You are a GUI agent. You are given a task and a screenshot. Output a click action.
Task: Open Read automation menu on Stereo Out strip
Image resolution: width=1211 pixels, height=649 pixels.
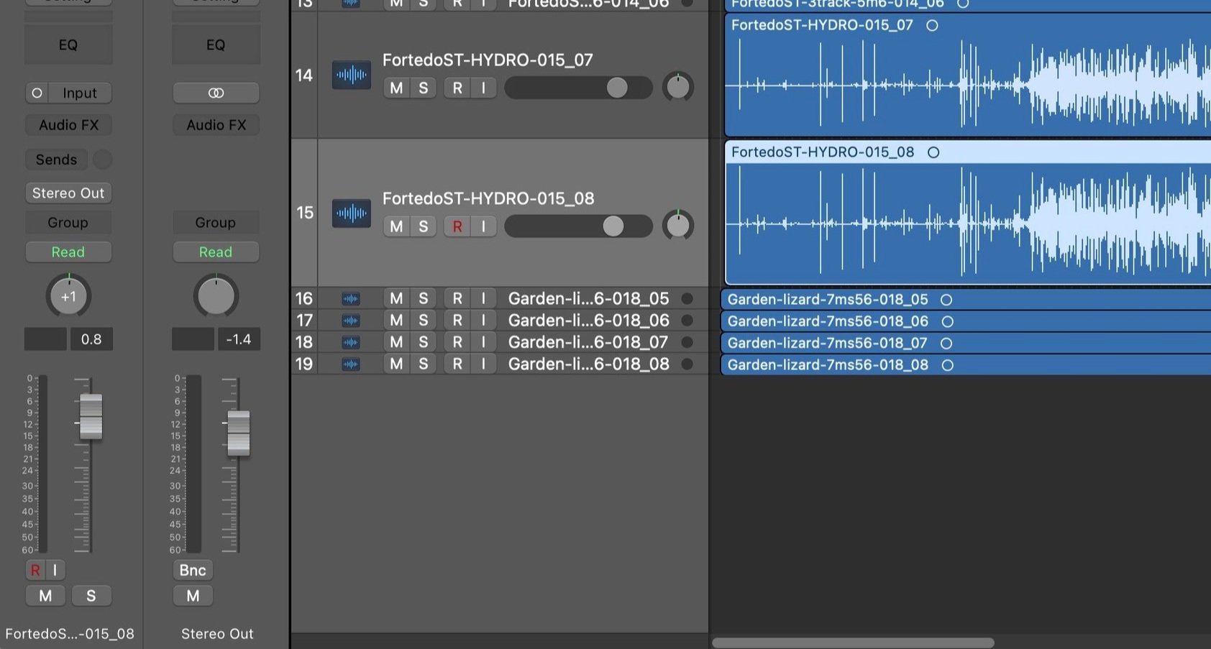216,252
